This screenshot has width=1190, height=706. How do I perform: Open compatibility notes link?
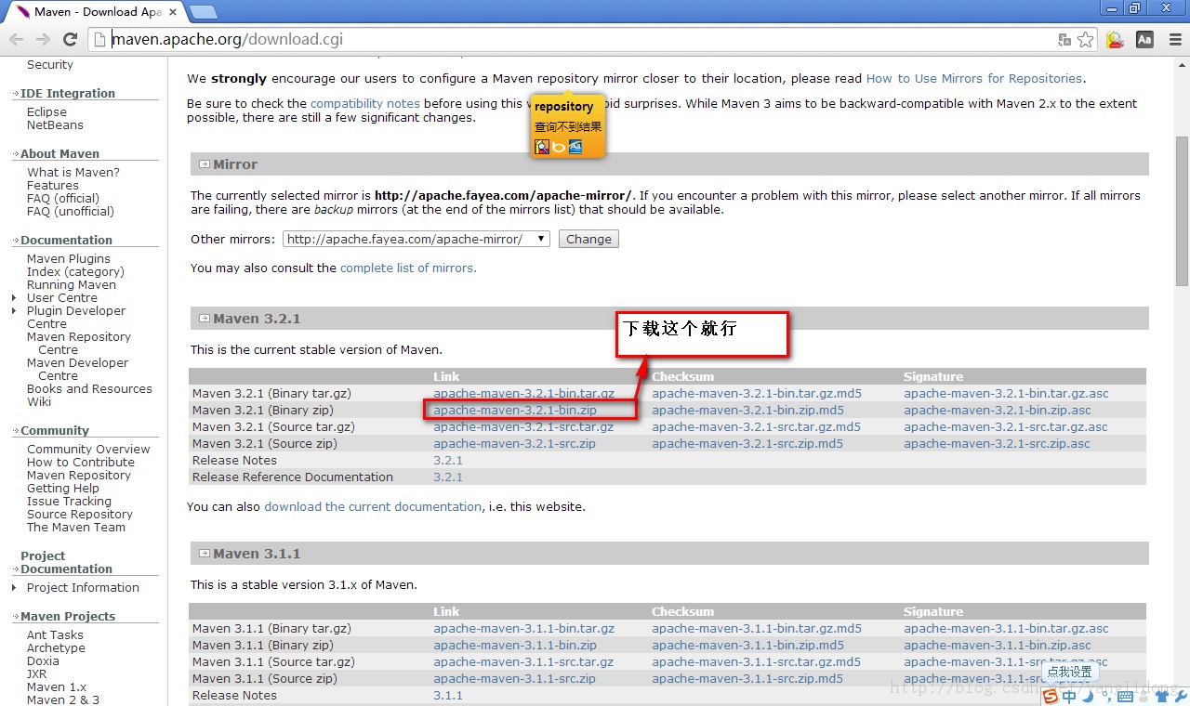click(x=365, y=104)
